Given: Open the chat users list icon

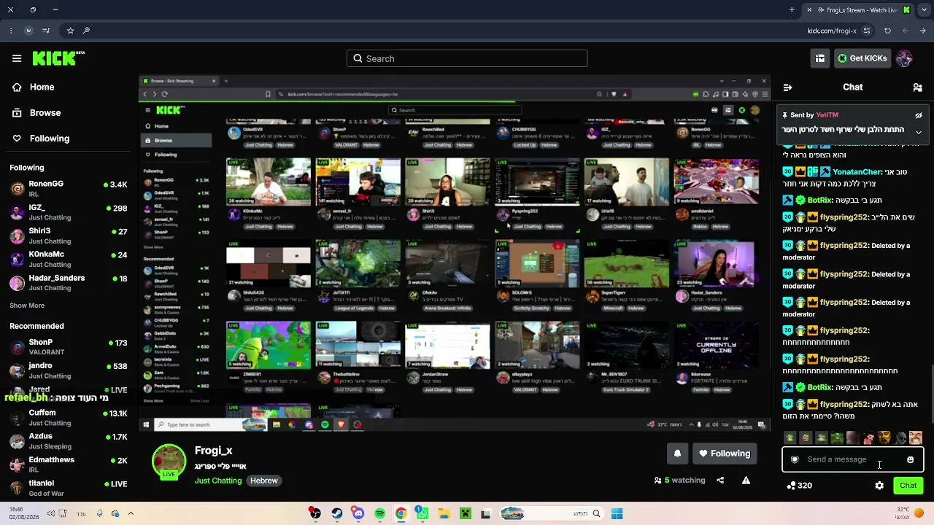Looking at the screenshot, I should tap(917, 87).
